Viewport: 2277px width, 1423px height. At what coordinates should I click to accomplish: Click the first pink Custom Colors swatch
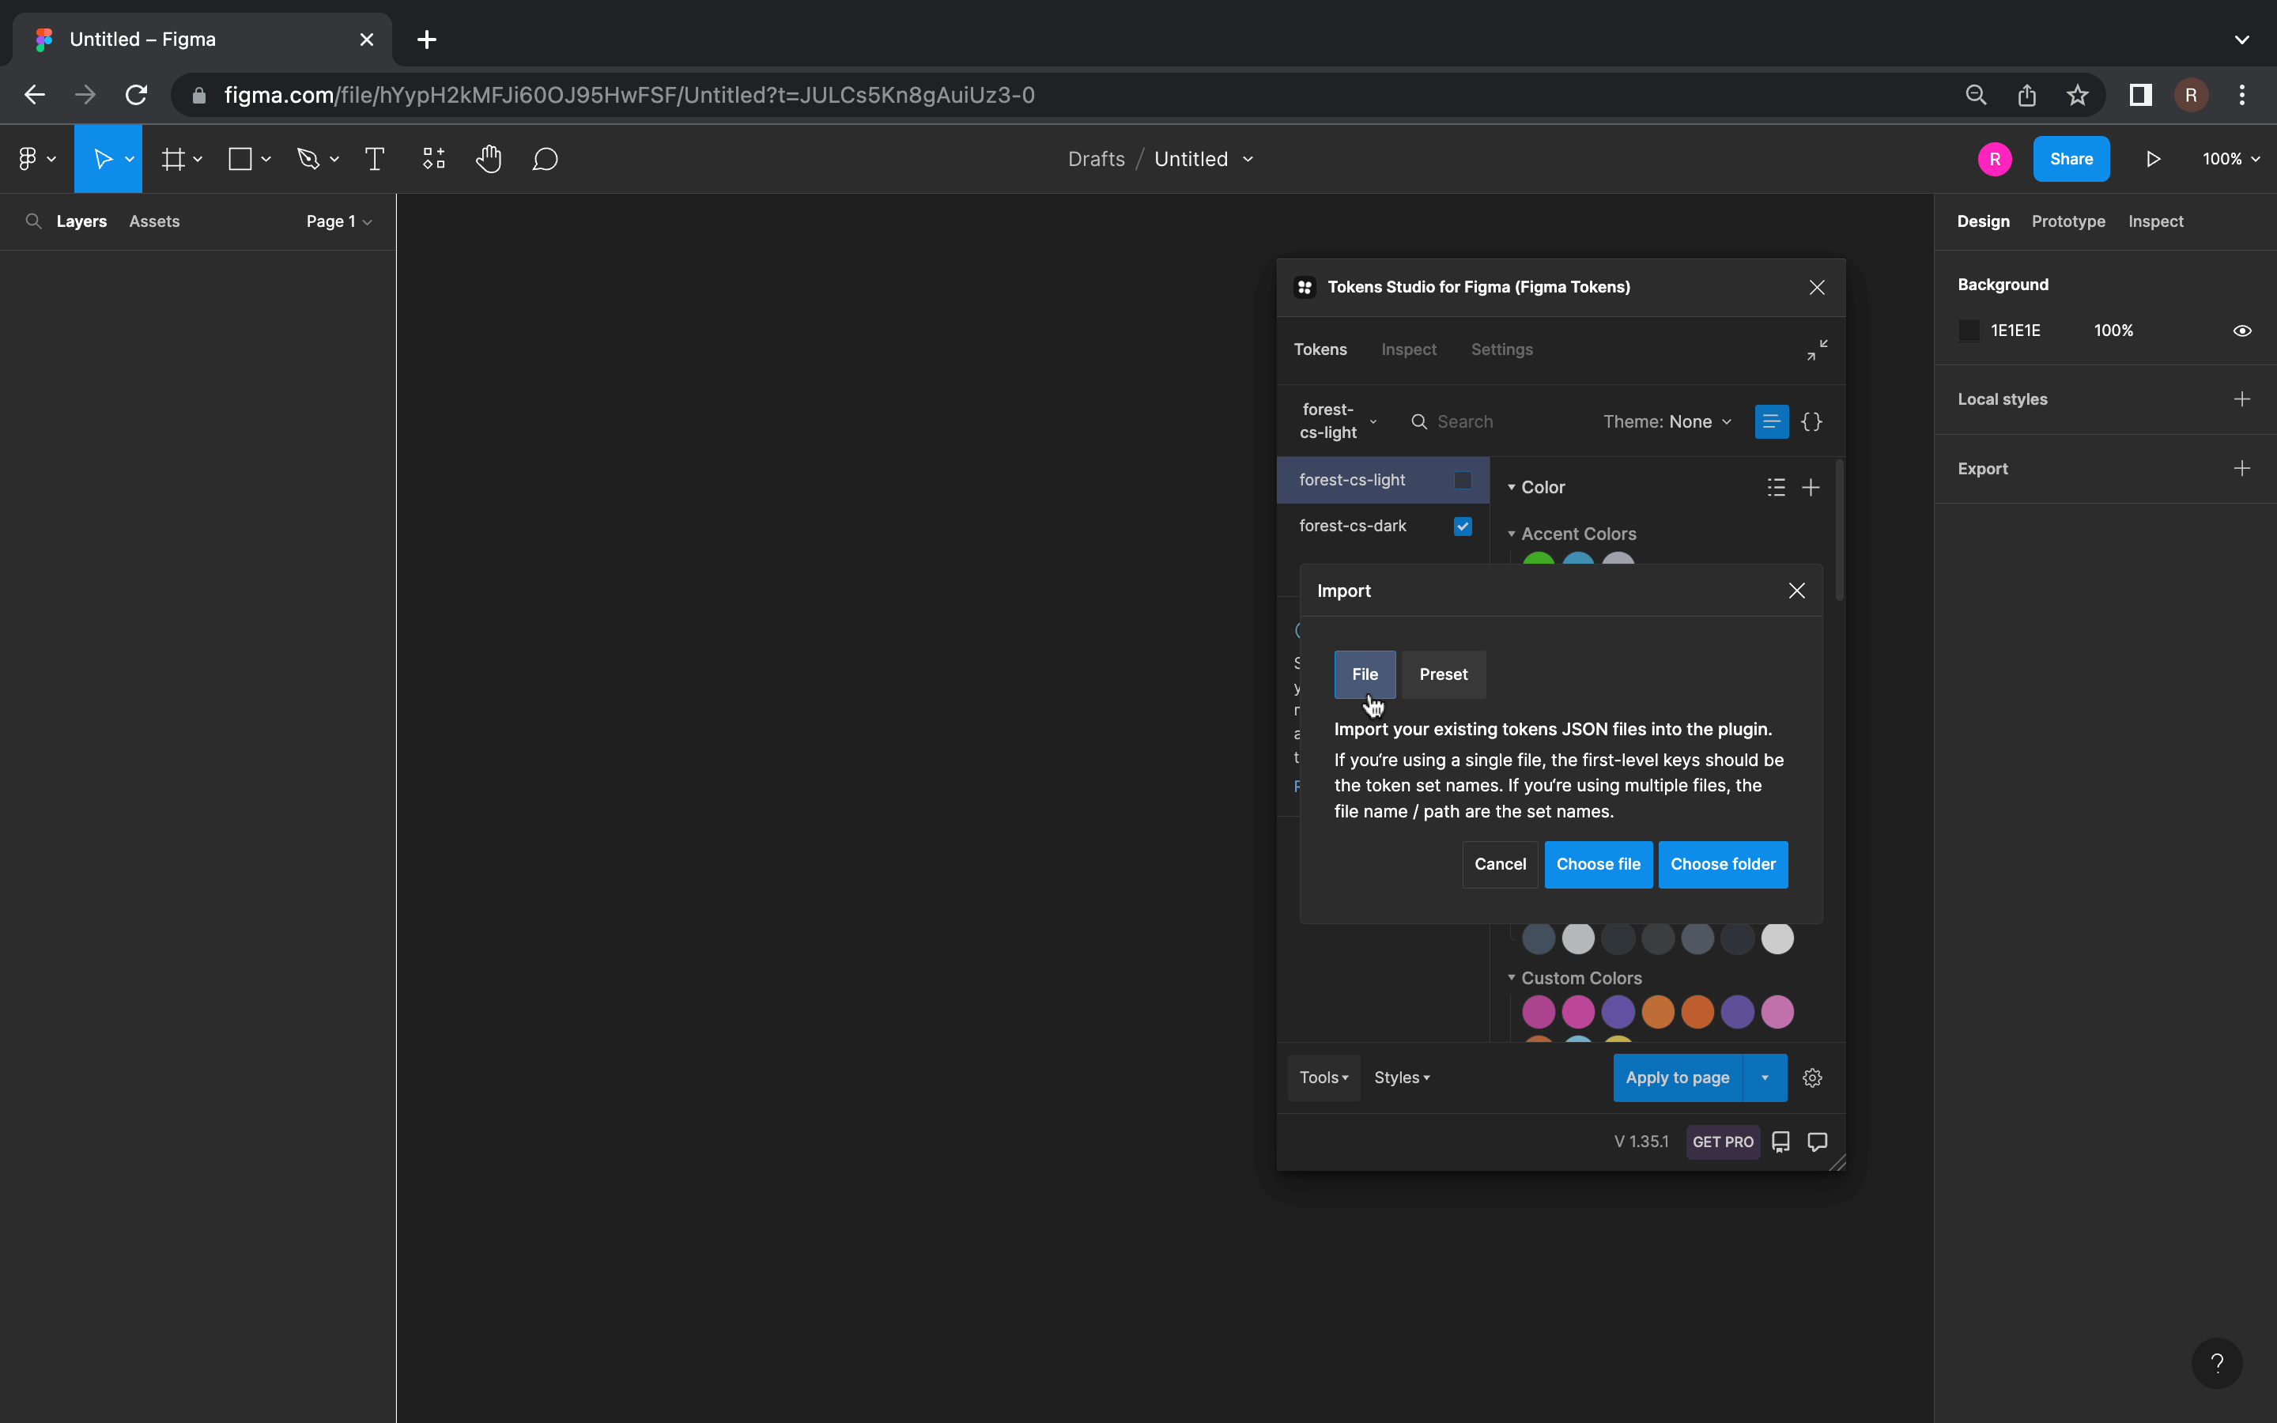click(1539, 1012)
